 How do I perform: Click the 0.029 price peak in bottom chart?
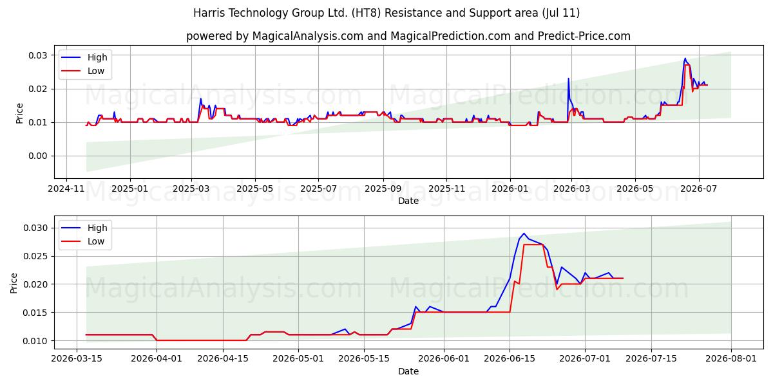point(524,234)
